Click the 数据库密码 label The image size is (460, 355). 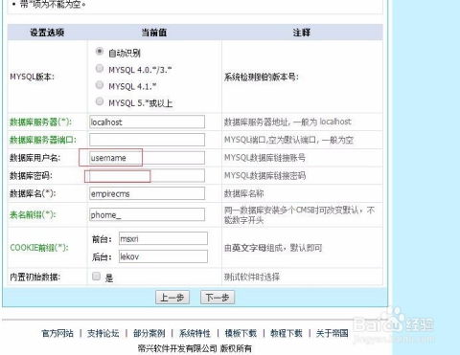tap(31, 175)
